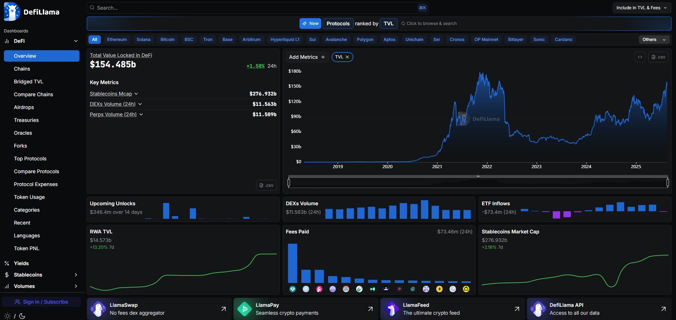
Task: Filter by Bitcoin chain
Action: pyautogui.click(x=168, y=40)
